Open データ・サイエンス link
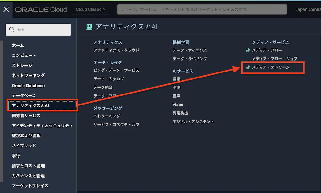This screenshot has height=193, width=321. pyautogui.click(x=190, y=50)
